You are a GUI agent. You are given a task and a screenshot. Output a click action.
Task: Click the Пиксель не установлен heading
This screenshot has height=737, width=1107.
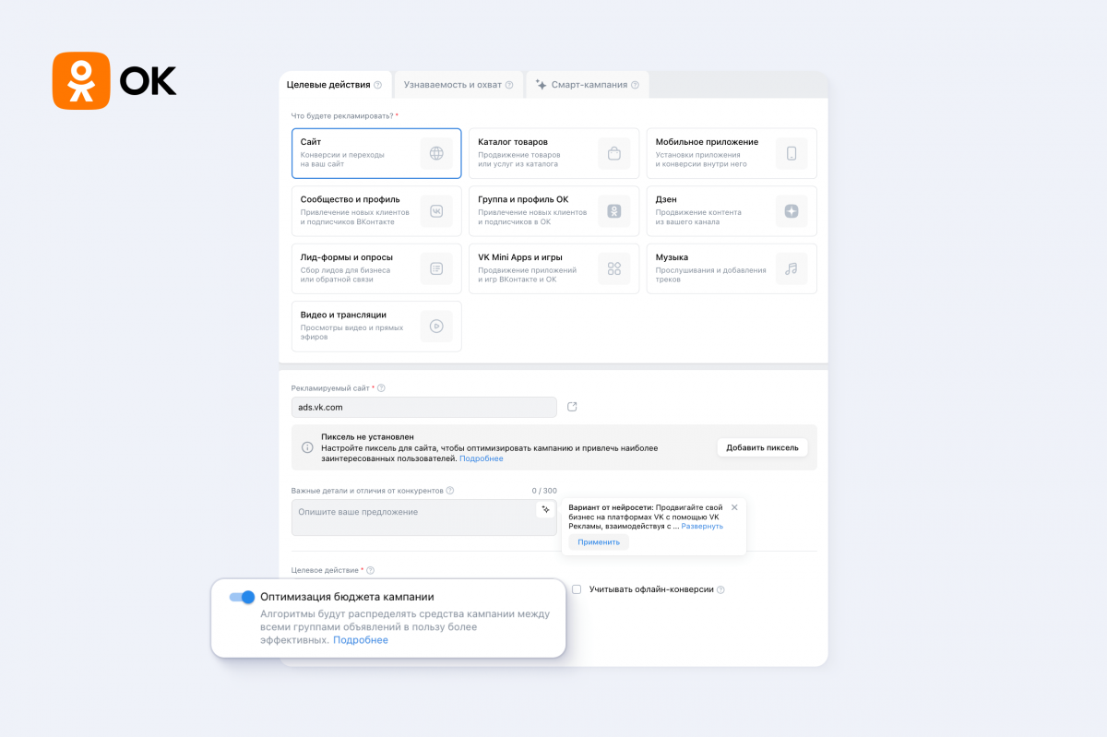click(367, 436)
